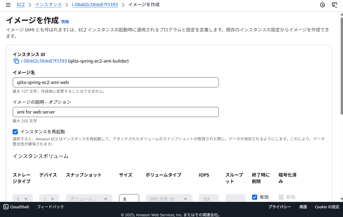The image size is (343, 217).
Task: Copy the instance ID with copy icon
Action: 16,61
